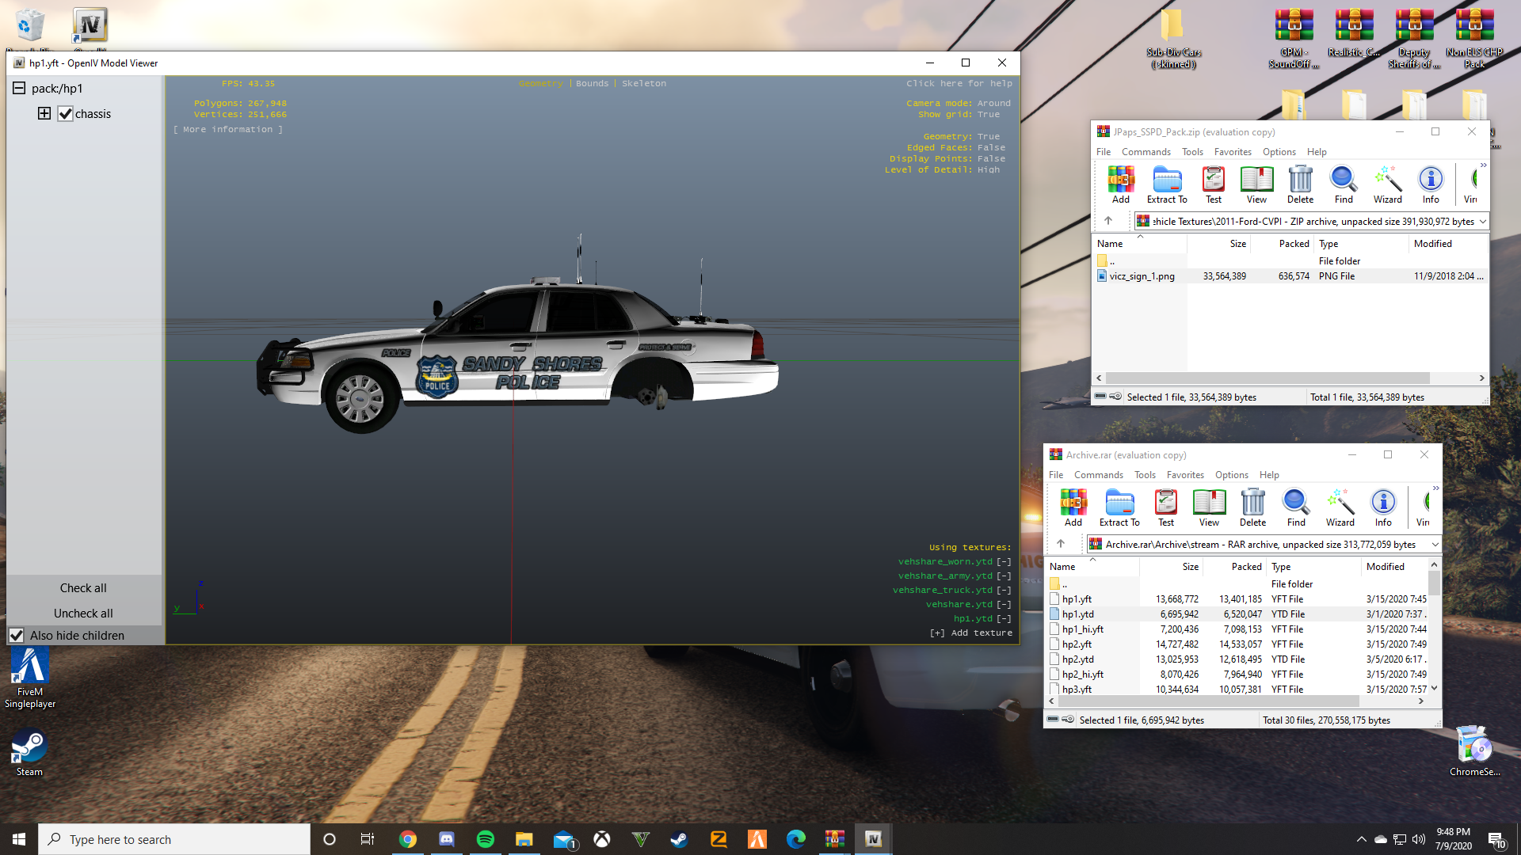Uncheck the chassis checkbox
The image size is (1521, 855).
point(66,114)
